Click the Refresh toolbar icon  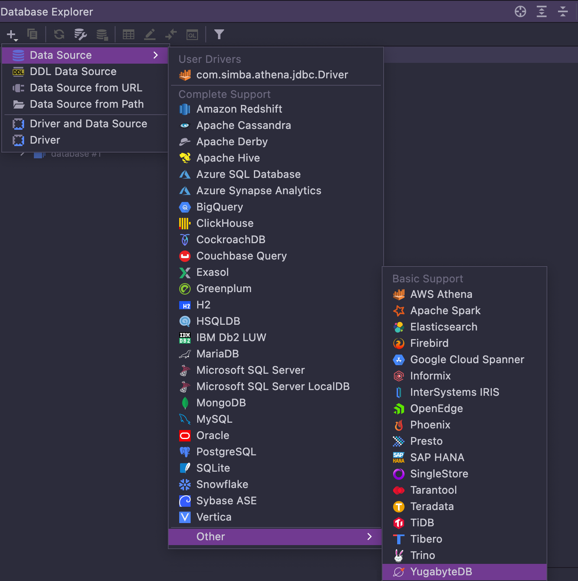pyautogui.click(x=59, y=34)
